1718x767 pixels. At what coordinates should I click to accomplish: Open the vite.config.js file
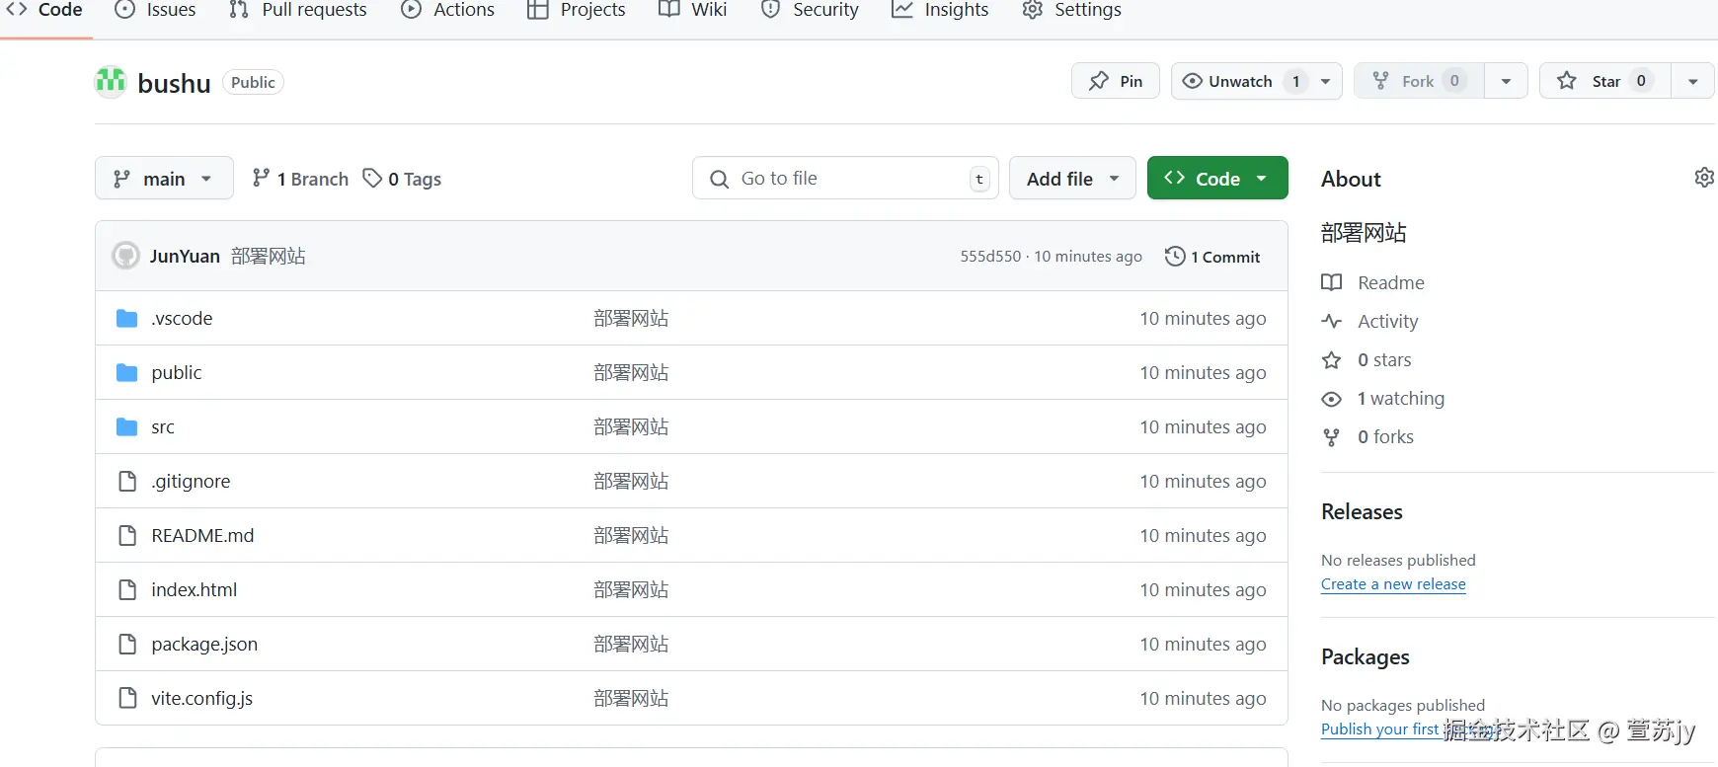(202, 698)
